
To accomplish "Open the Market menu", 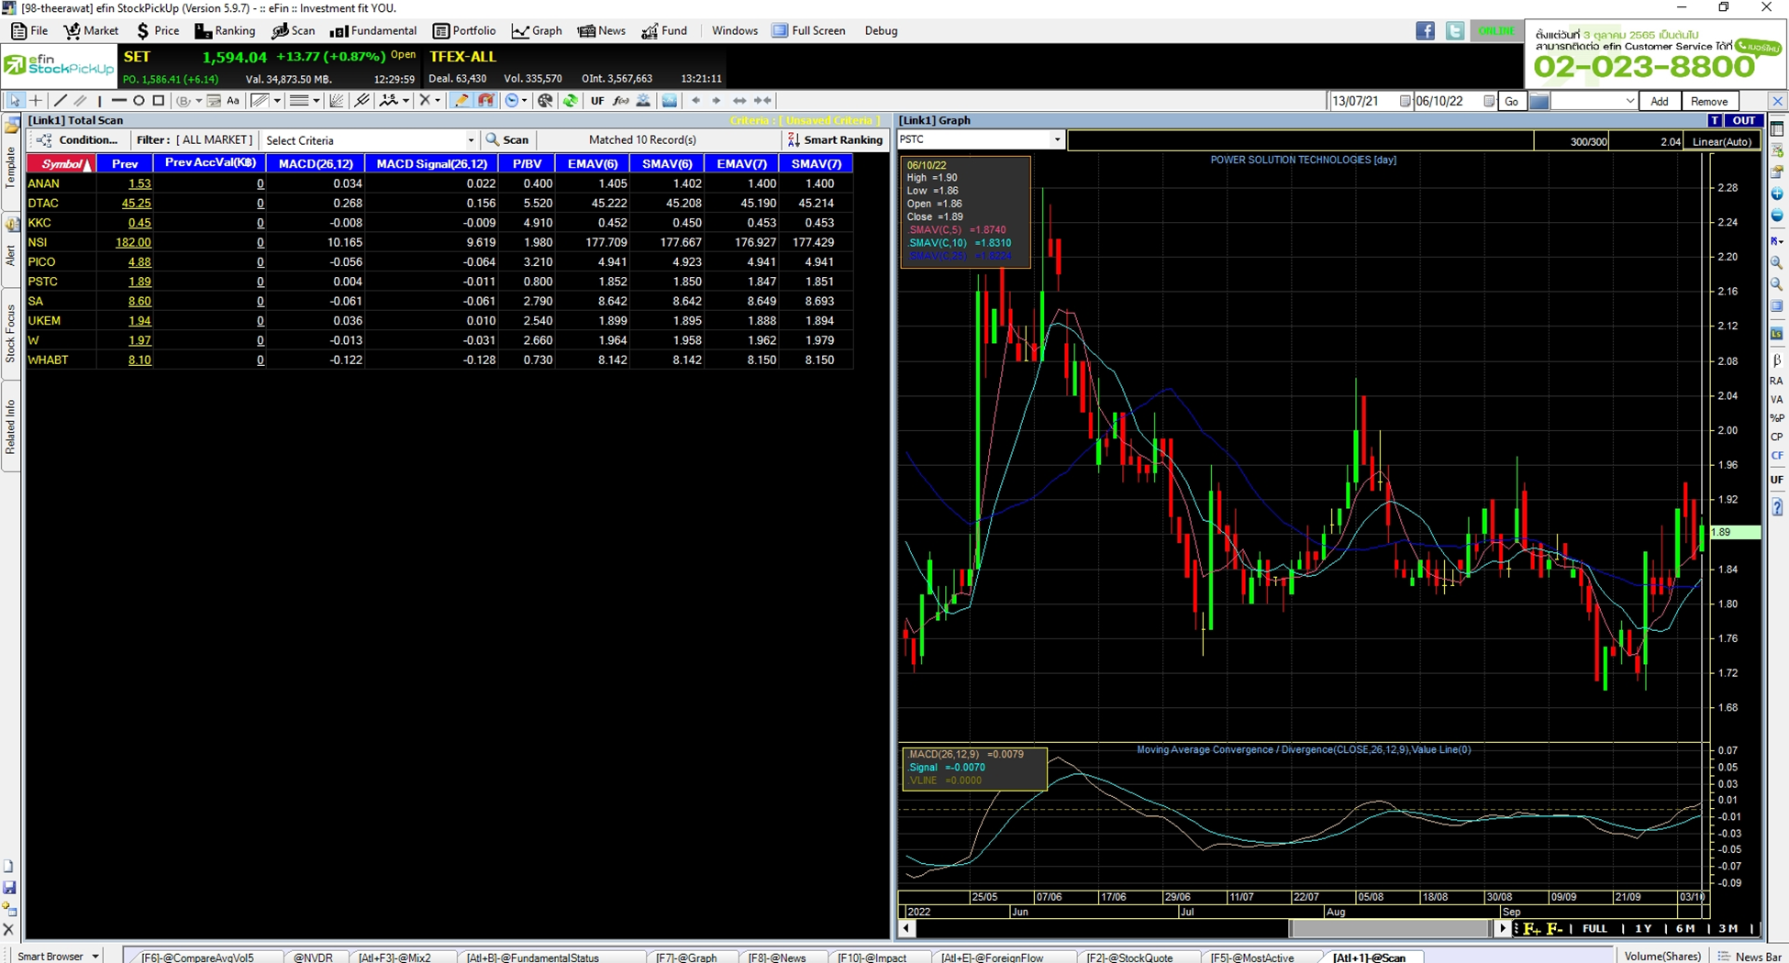I will pos(90,30).
